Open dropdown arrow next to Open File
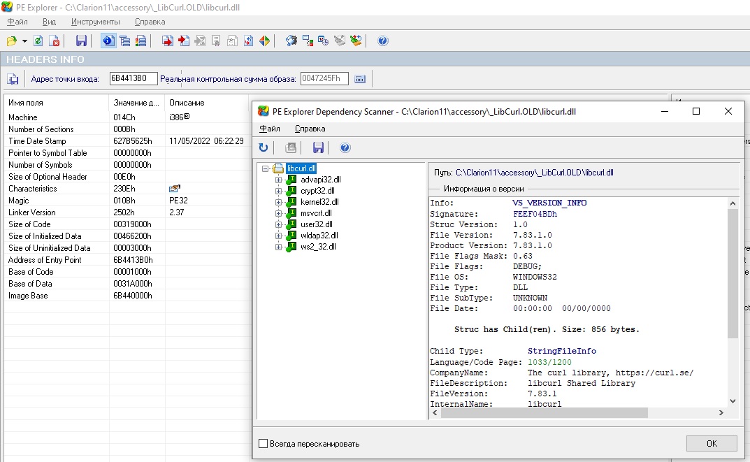The height and width of the screenshot is (462, 750). point(25,41)
